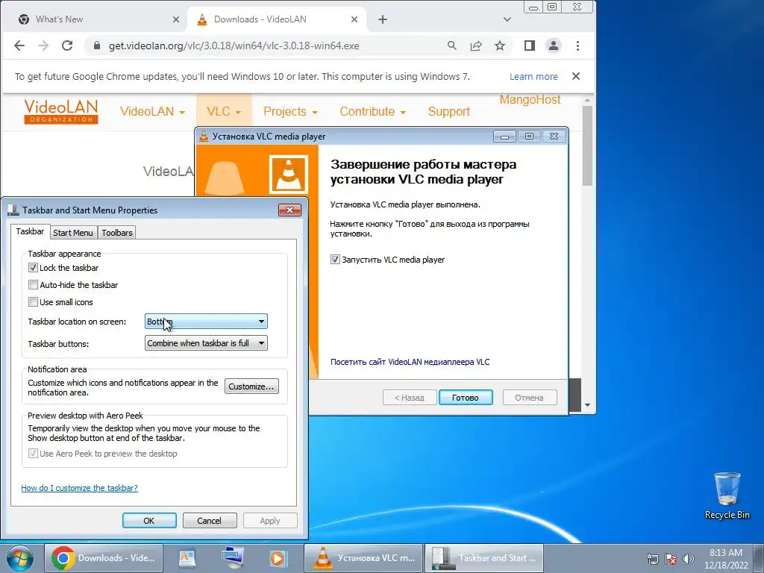Viewport: 764px width, 573px height.
Task: Expand the VideoLAN nav dropdown
Action: point(152,112)
